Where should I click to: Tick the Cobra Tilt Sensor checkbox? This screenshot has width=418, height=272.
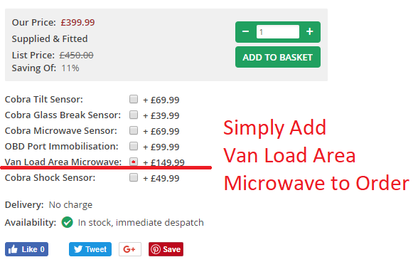click(x=134, y=99)
